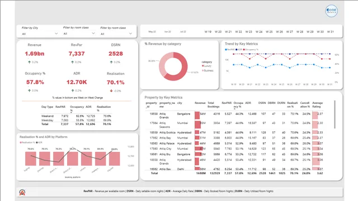
Task: Click the Occupancy % legend dot in Trend chart
Action: point(244,50)
